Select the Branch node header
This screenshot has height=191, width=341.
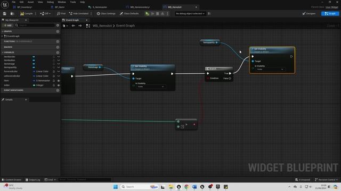click(x=219, y=68)
